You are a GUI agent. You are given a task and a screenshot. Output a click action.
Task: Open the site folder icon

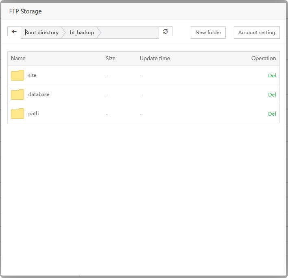[x=17, y=76]
